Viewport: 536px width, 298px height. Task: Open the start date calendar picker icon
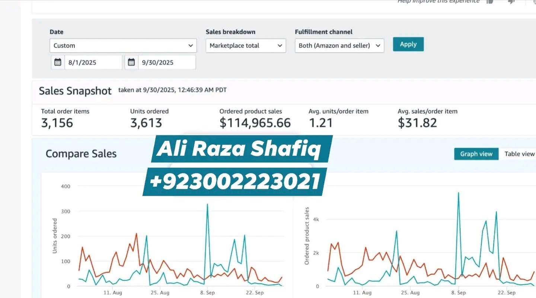58,62
